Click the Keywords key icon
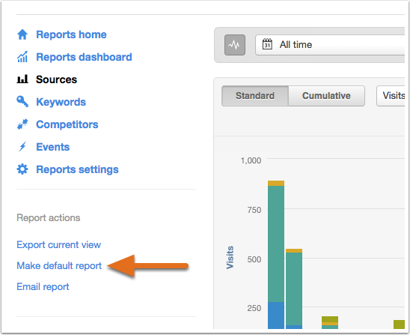 click(x=22, y=102)
